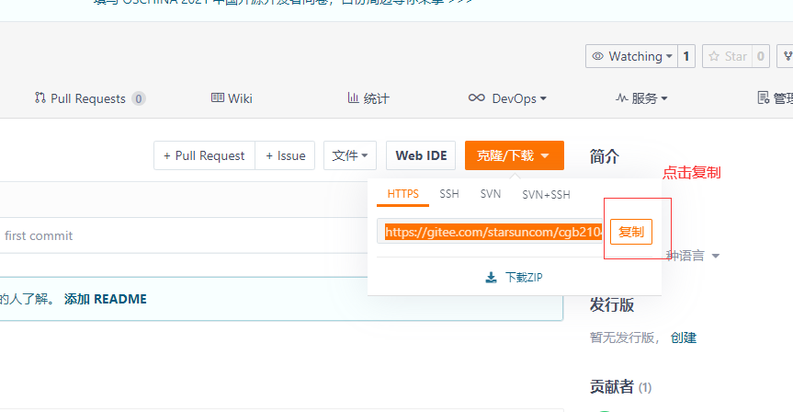The image size is (793, 412).
Task: Click the Pull Requests count badge 0
Action: [139, 98]
